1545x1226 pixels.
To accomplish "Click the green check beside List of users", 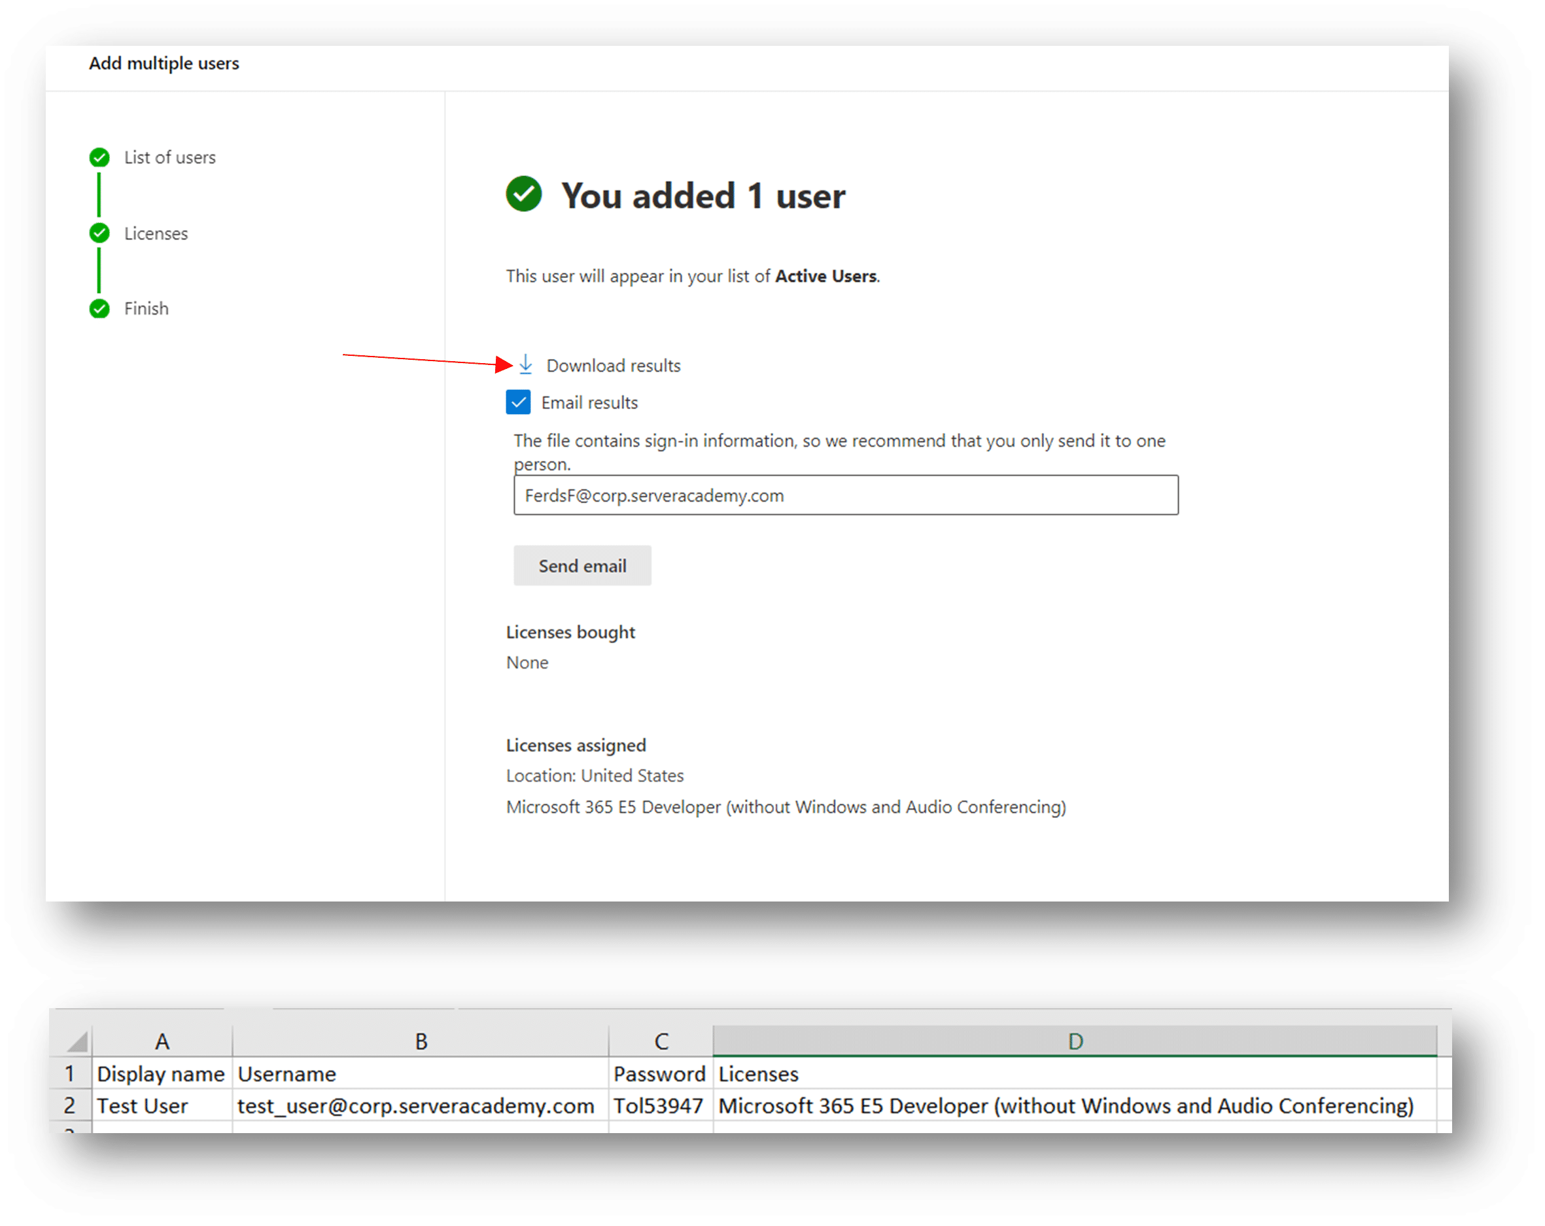I will [99, 157].
